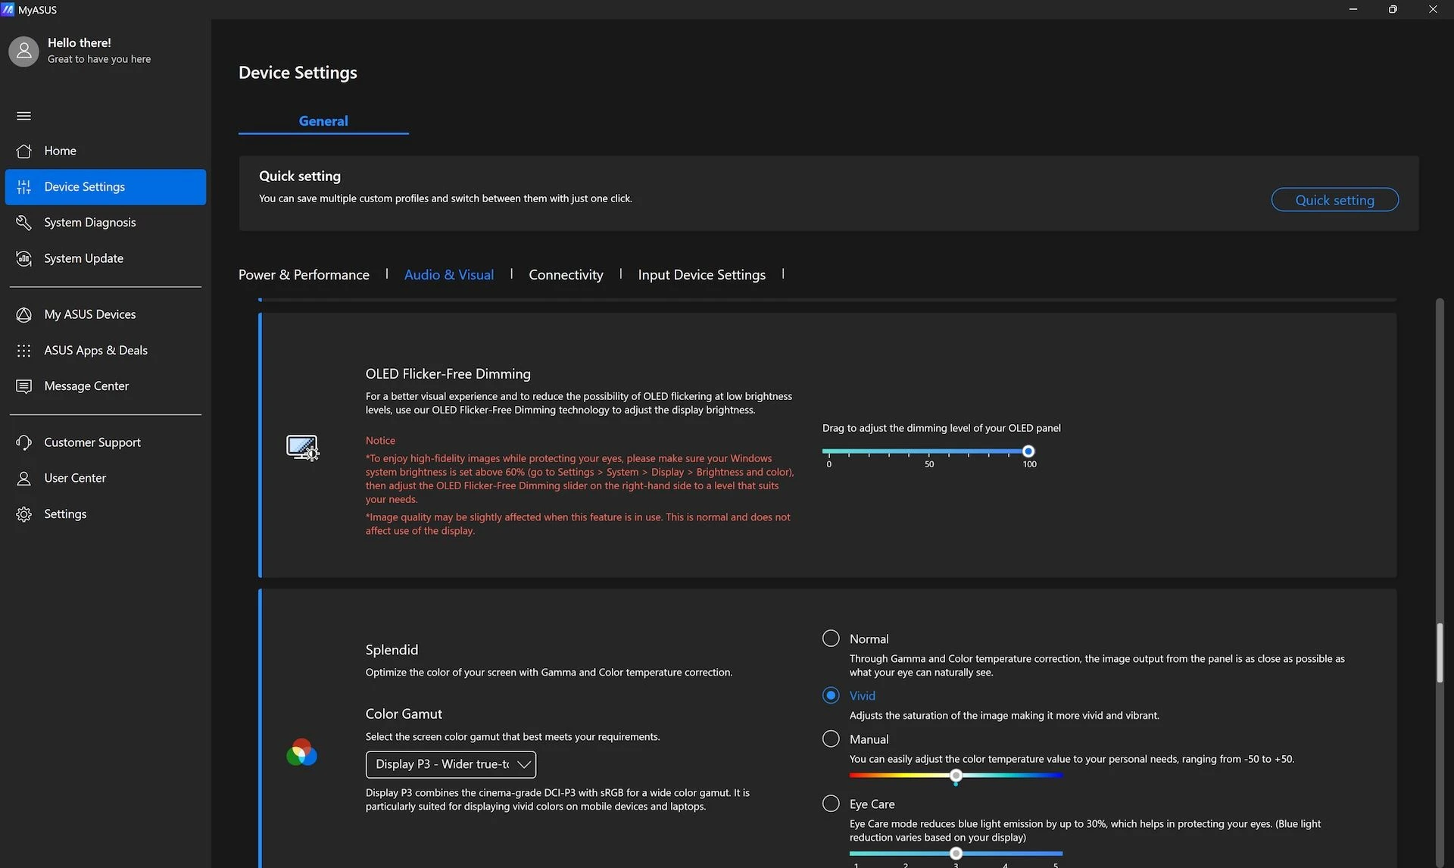
Task: Click the Settings gear icon
Action: [x=23, y=514]
